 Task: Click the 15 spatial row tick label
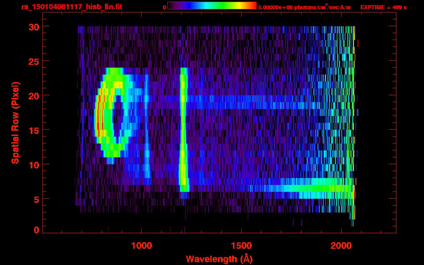[x=34, y=130]
